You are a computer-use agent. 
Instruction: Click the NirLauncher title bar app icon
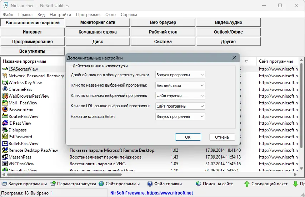[6, 5]
